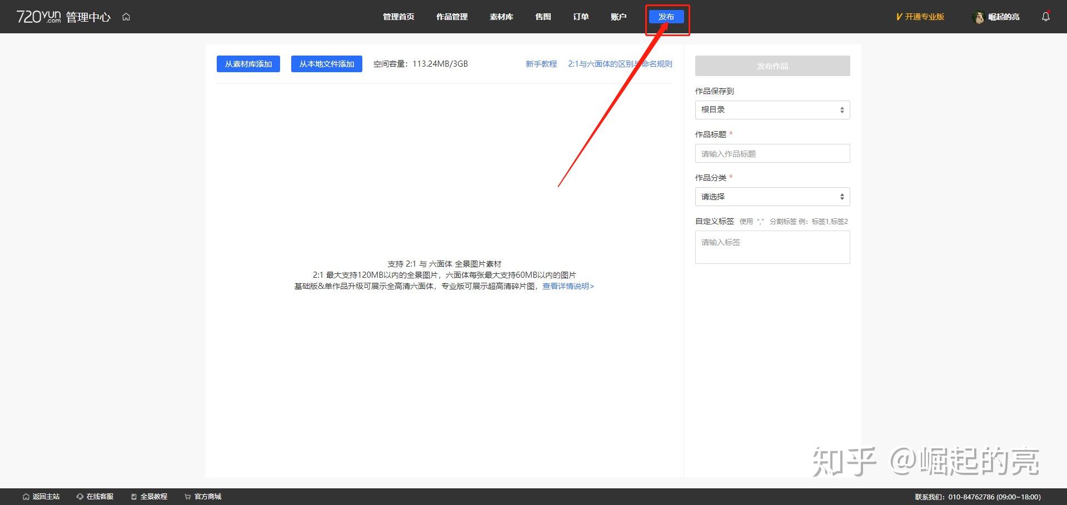Click 返回主站 in the footer

click(41, 497)
